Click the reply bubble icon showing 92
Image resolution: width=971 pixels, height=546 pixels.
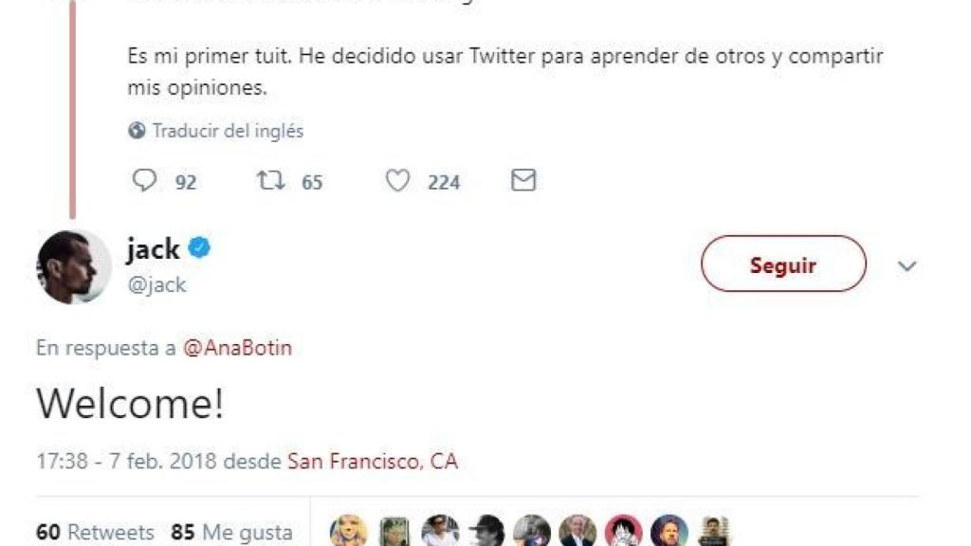(x=144, y=179)
